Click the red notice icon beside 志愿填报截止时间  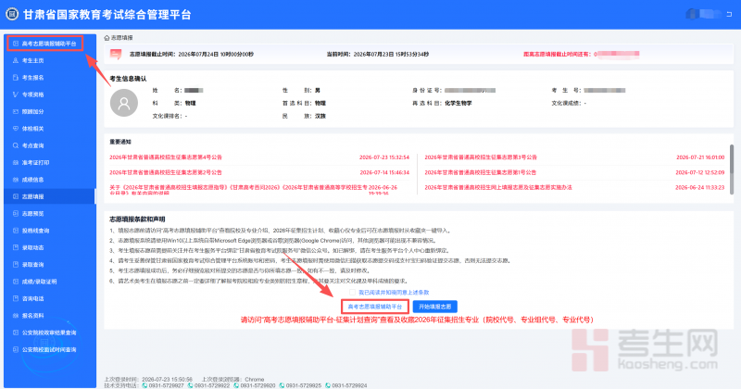tap(116, 55)
